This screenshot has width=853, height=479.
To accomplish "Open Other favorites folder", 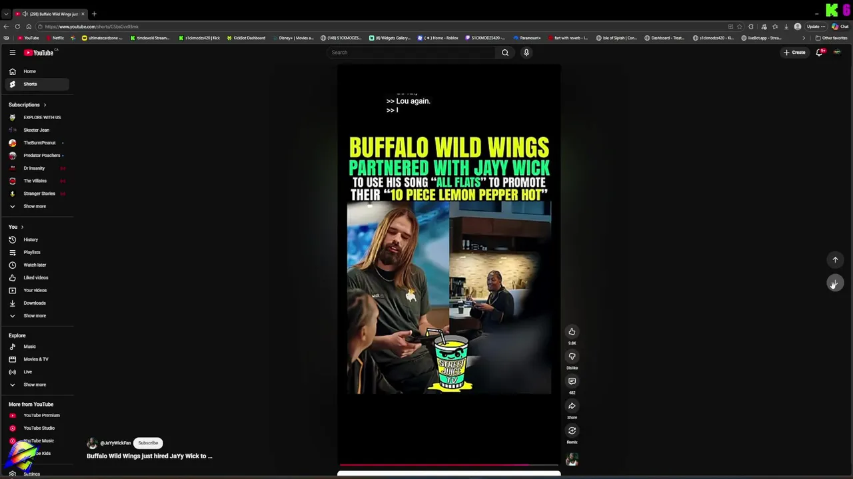I will (x=831, y=38).
